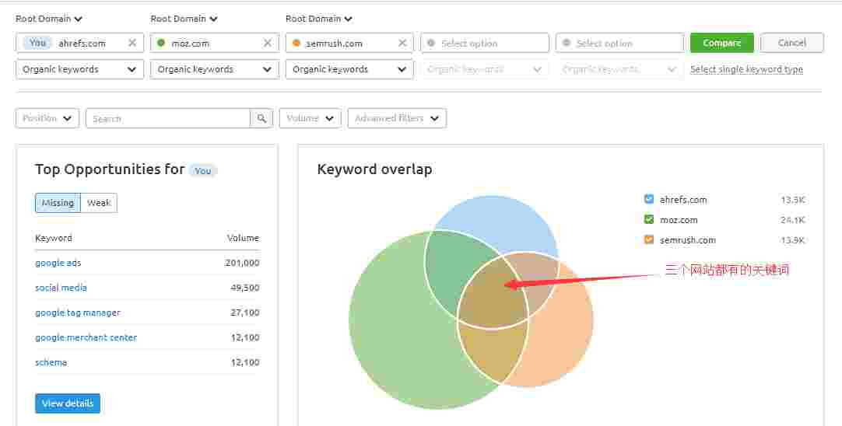Open the Position filter dropdown
The width and height of the screenshot is (842, 426).
[47, 118]
